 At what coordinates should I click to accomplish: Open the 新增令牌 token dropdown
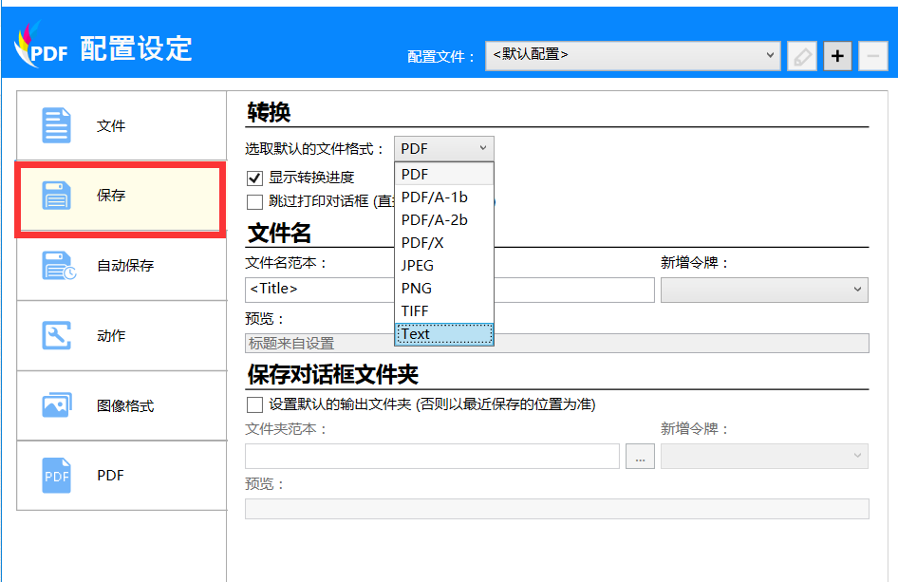click(763, 290)
